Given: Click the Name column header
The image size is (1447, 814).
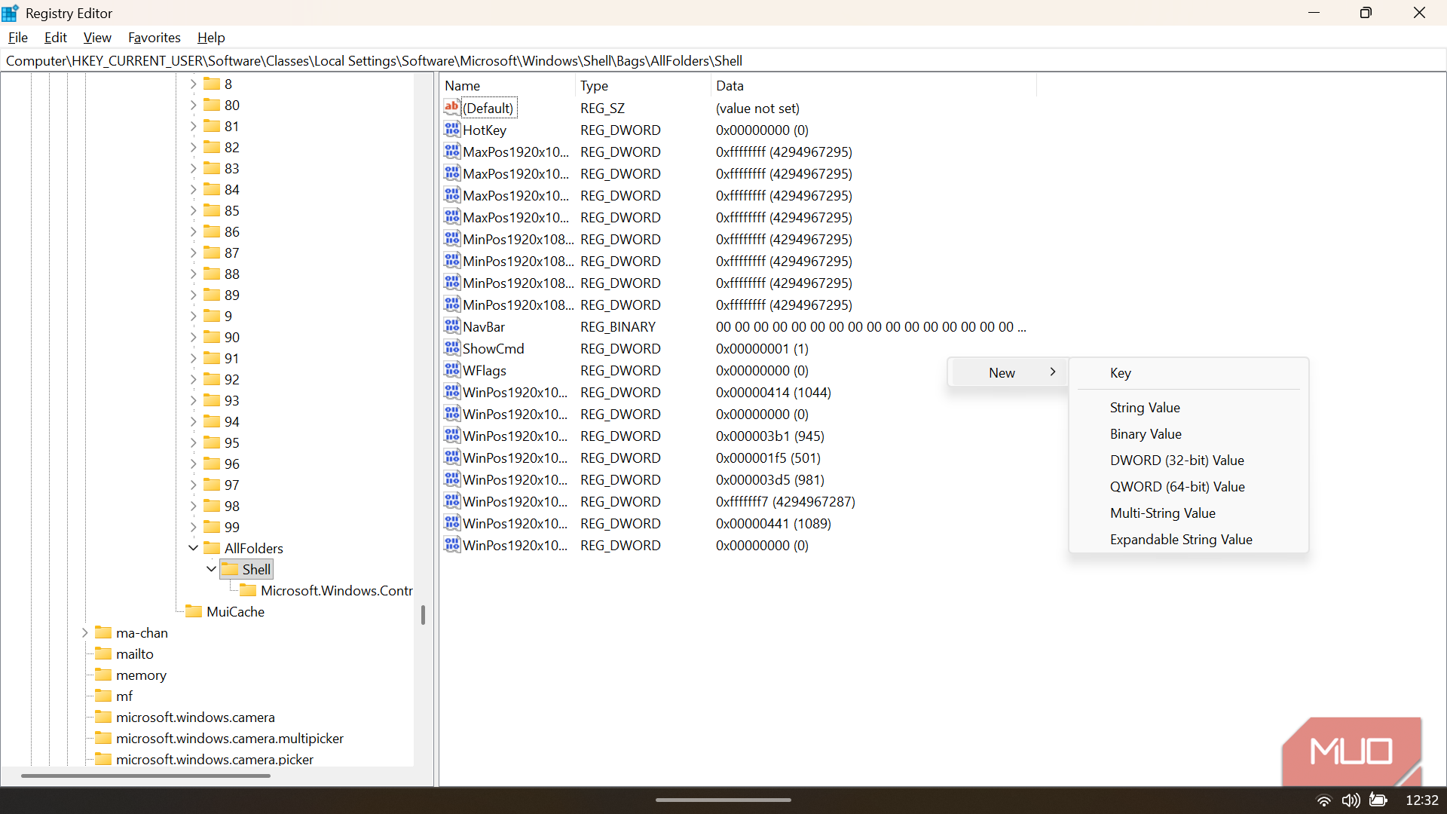Looking at the screenshot, I should (x=507, y=86).
